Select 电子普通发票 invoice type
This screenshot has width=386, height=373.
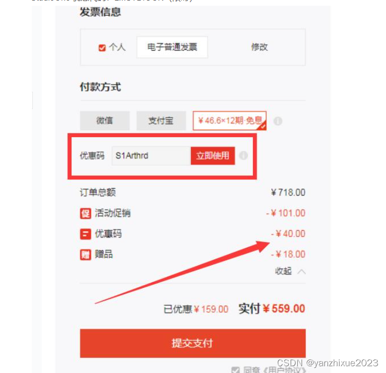(x=172, y=47)
